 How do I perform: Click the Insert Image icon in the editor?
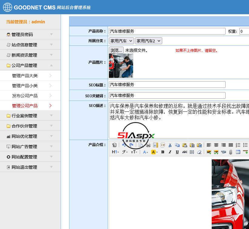(x=209, y=152)
